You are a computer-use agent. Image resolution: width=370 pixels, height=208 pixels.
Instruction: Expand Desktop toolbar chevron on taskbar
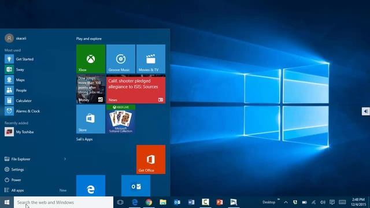click(279, 199)
